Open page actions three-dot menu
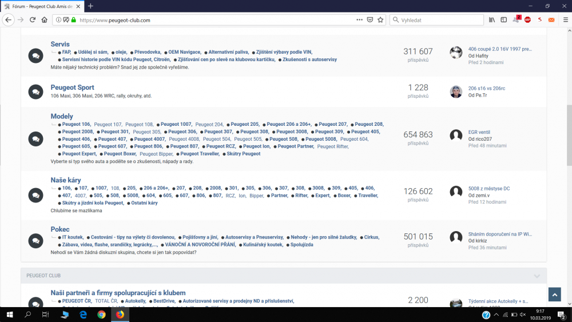Viewport: 572px width, 322px height. click(x=359, y=20)
